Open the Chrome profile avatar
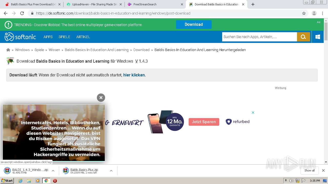 coord(314,13)
